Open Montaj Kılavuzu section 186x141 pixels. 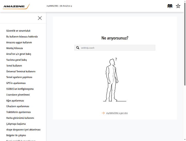click(14, 48)
